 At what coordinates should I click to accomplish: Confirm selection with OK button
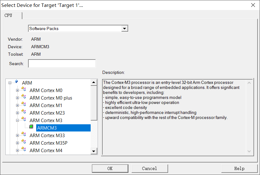(110, 168)
